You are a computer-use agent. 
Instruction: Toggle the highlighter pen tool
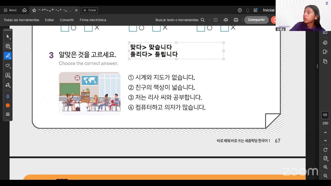[8, 56]
